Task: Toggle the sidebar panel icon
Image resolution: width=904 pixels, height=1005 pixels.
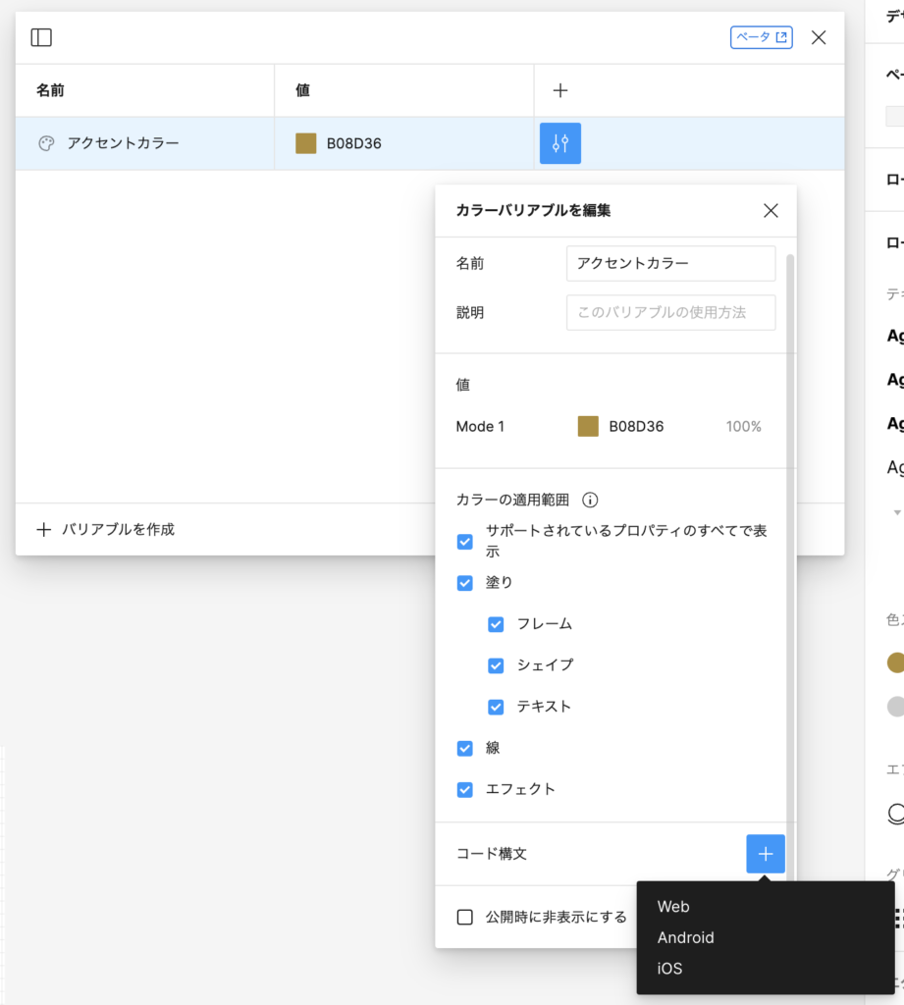Action: (41, 37)
